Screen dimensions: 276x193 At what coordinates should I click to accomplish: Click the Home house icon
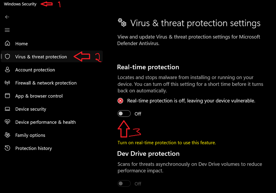click(x=7, y=43)
